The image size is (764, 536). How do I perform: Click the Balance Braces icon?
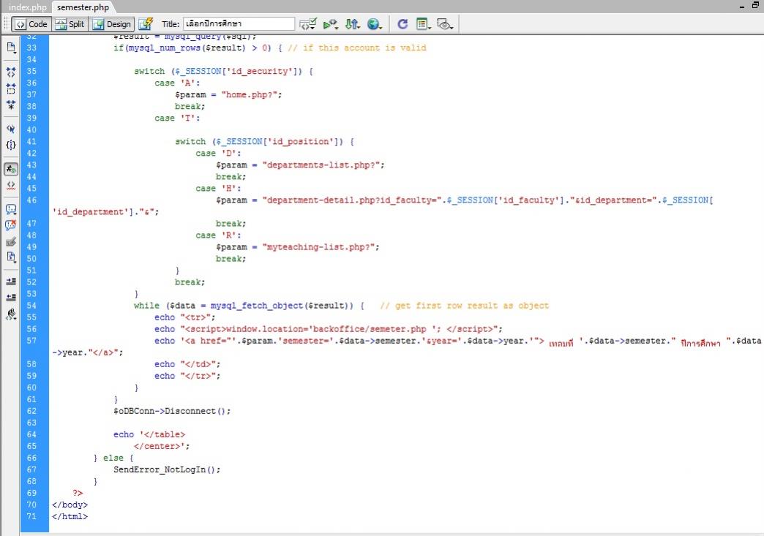click(x=11, y=145)
